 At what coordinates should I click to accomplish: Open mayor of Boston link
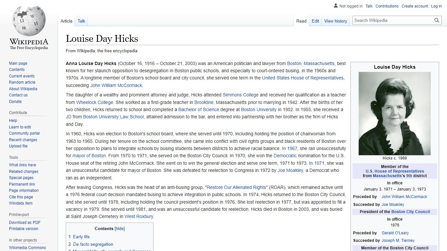[x=89, y=156]
